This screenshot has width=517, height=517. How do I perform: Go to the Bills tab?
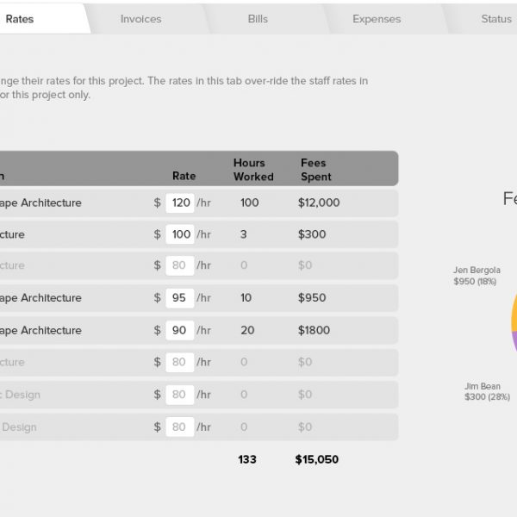[258, 18]
